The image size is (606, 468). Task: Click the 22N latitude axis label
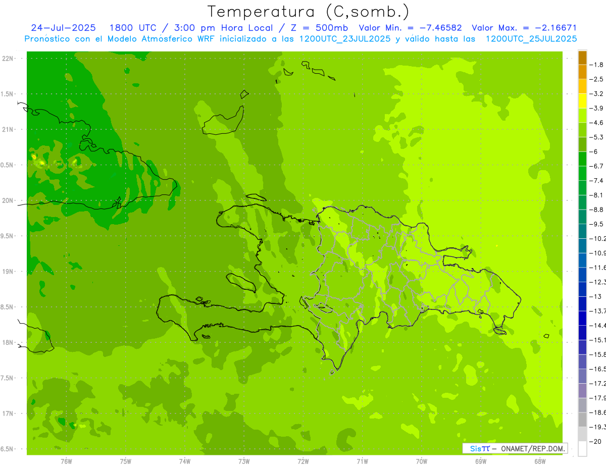pyautogui.click(x=9, y=59)
